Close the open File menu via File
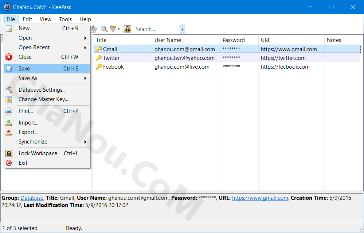 pyautogui.click(x=11, y=19)
